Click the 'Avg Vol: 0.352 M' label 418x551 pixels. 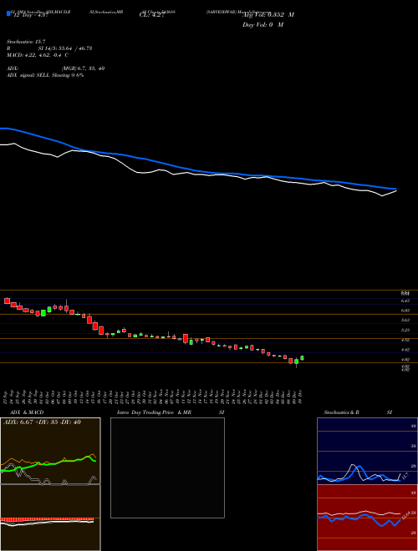pyautogui.click(x=268, y=15)
